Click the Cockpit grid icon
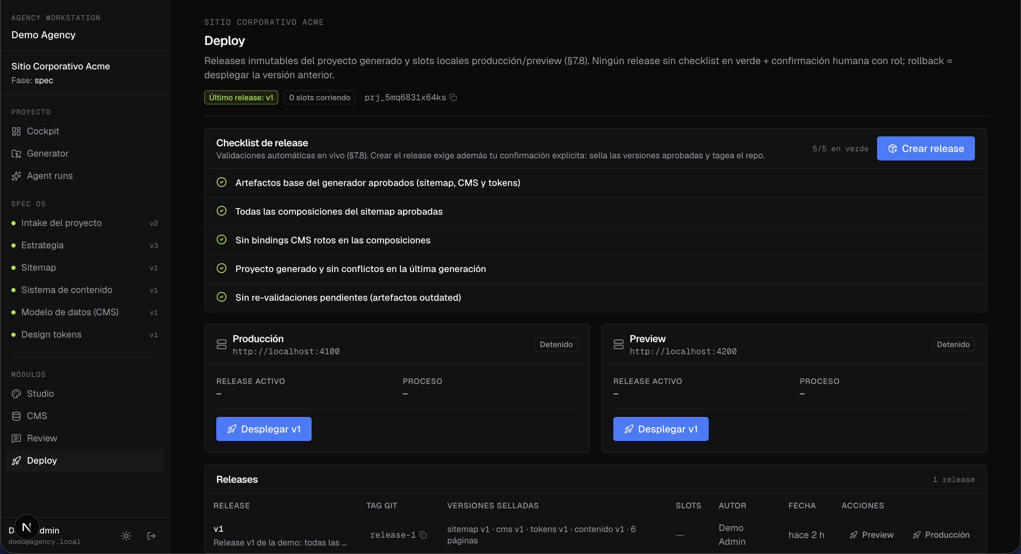The width and height of the screenshot is (1021, 554). [x=16, y=131]
